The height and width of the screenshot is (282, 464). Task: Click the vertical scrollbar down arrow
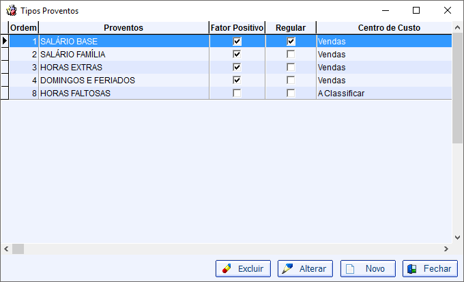coord(457,237)
